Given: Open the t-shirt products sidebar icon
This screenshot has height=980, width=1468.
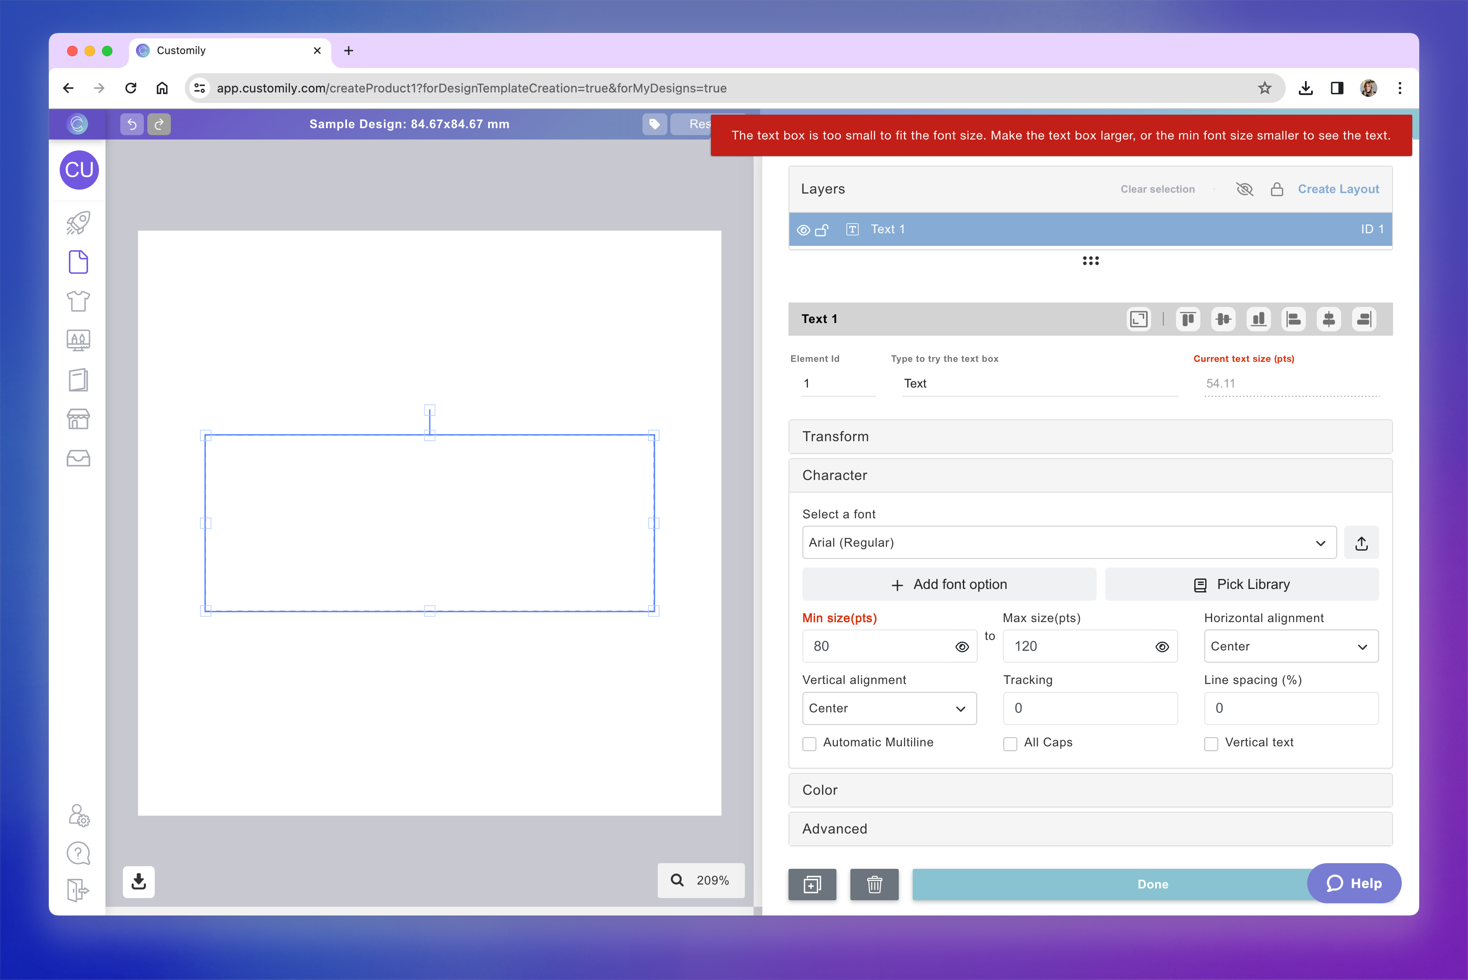Looking at the screenshot, I should pyautogui.click(x=78, y=301).
